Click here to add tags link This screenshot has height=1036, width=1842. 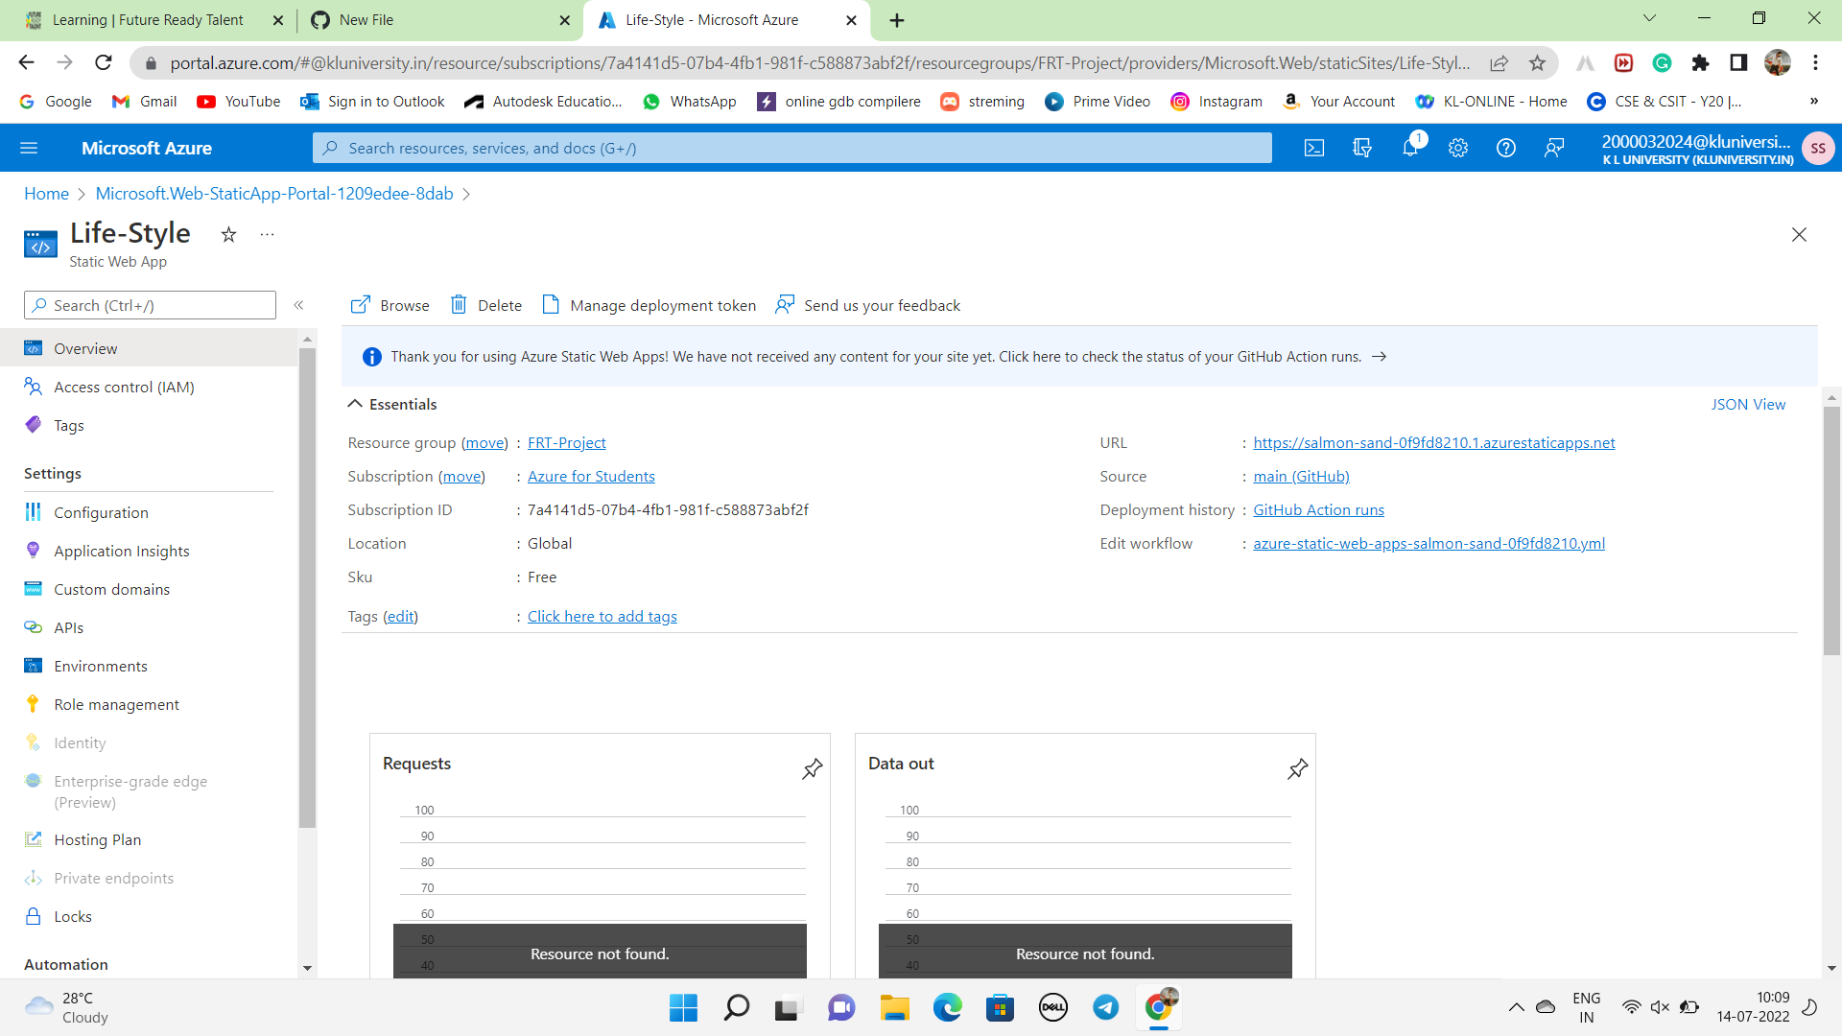tap(602, 616)
